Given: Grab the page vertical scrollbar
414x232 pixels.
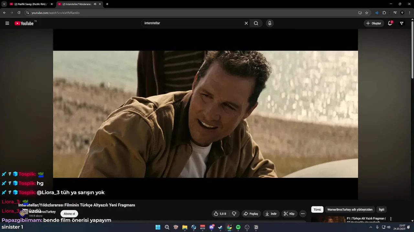Looking at the screenshot, I should [x=412, y=50].
